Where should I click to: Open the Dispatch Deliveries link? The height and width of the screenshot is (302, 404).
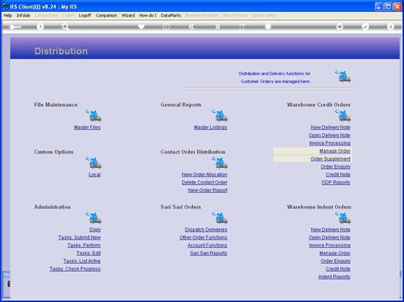tap(206, 230)
